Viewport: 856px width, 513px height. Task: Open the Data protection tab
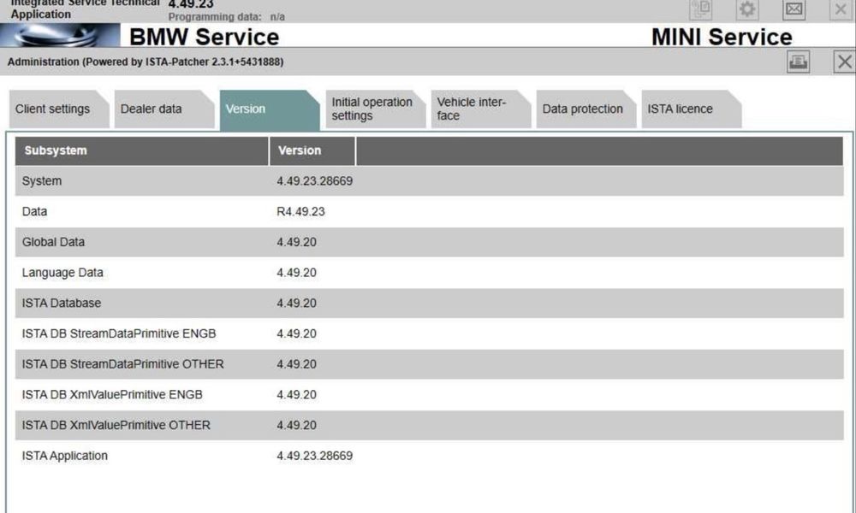click(x=586, y=109)
